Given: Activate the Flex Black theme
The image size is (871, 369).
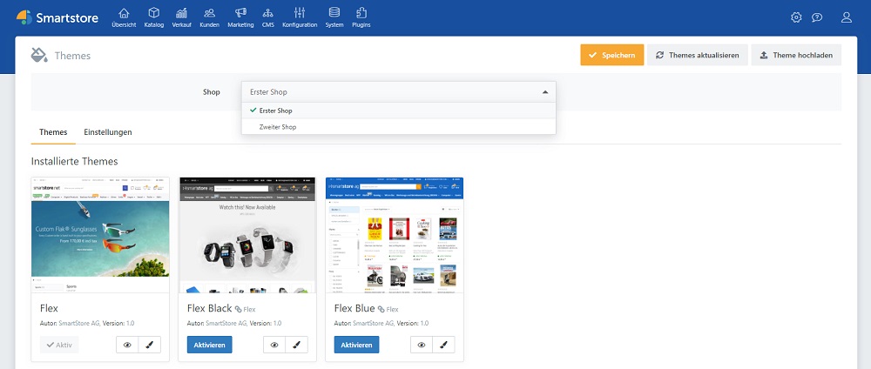Looking at the screenshot, I should pyautogui.click(x=209, y=345).
